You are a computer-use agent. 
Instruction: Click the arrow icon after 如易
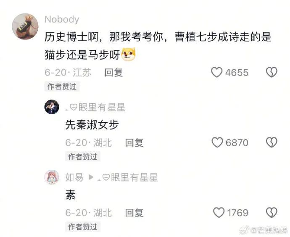pyautogui.click(x=91, y=177)
